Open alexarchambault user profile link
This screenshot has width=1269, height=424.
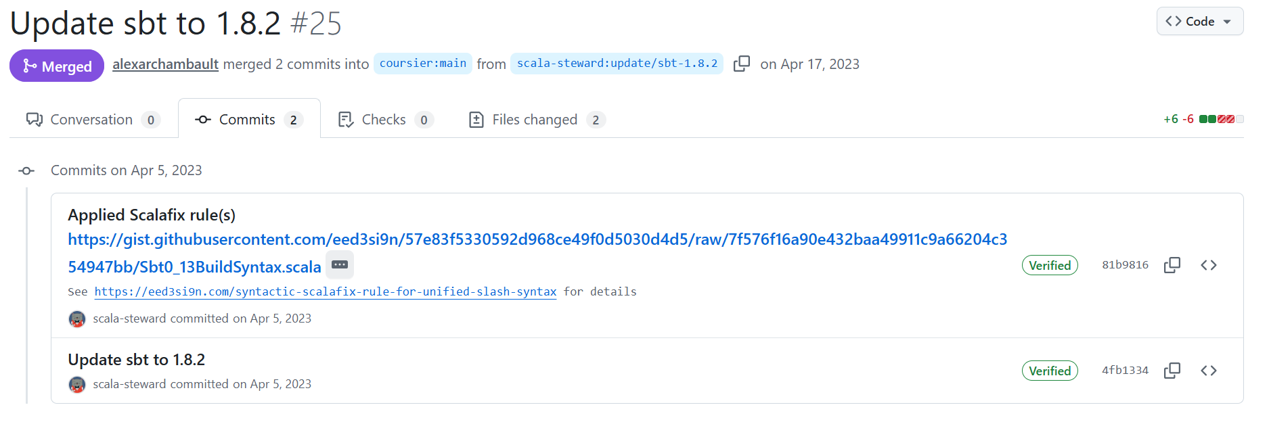pos(165,64)
